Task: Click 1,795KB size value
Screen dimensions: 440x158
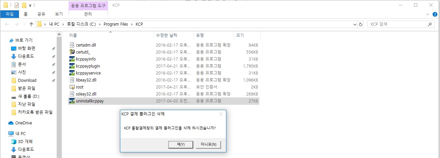Action: 250,66
